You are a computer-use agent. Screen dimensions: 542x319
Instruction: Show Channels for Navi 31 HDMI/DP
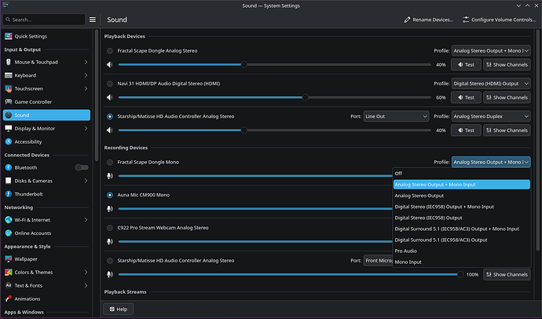point(507,97)
